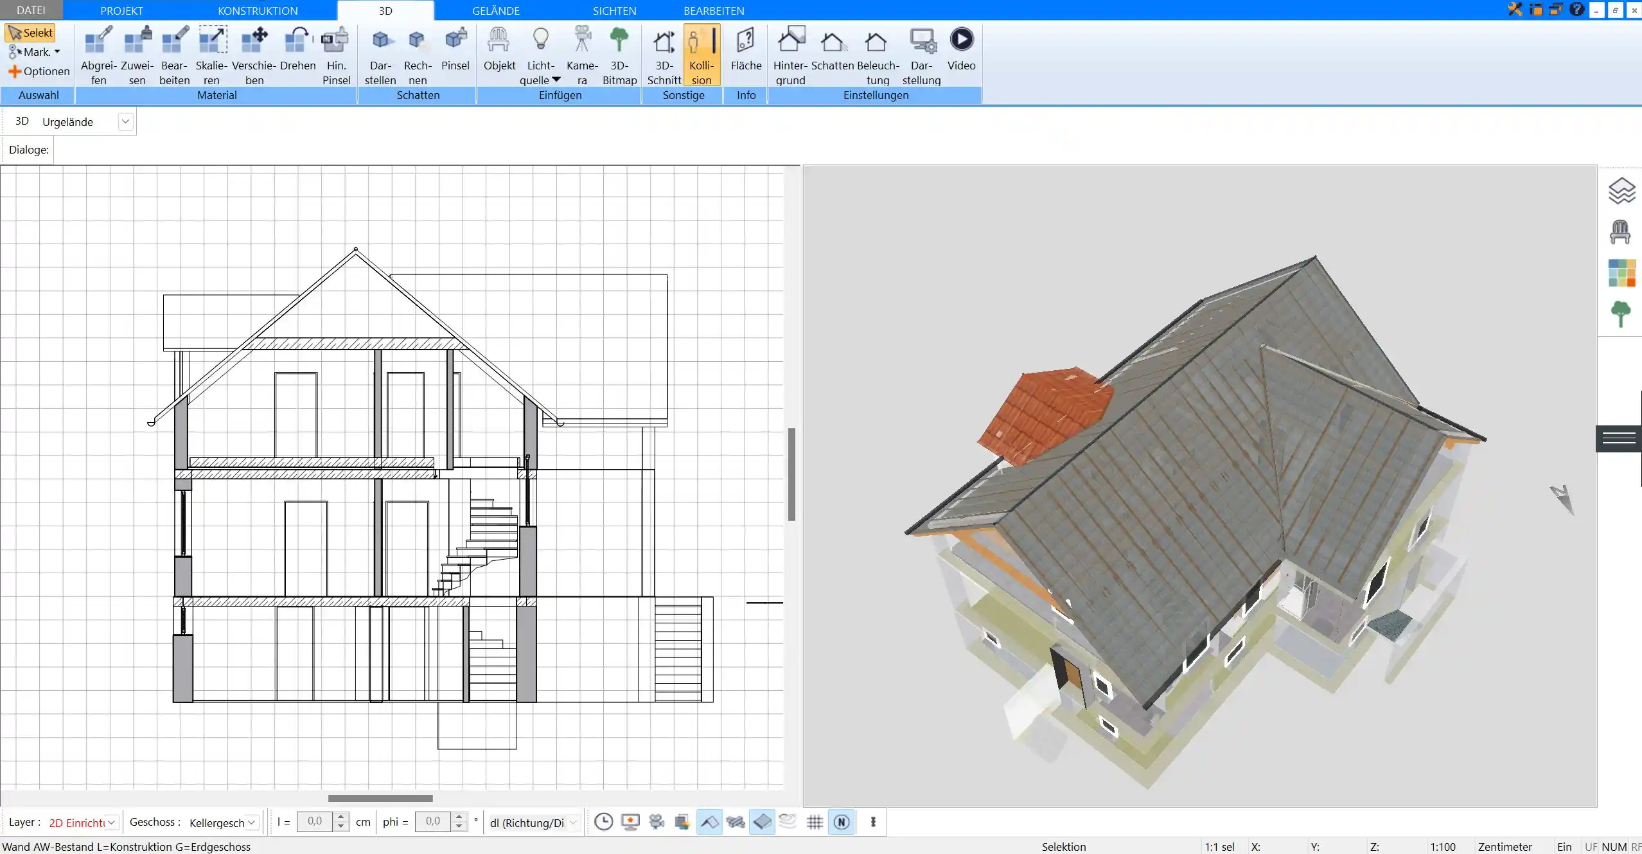The width and height of the screenshot is (1642, 854).
Task: Open the Urgelände view dropdown
Action: [125, 121]
